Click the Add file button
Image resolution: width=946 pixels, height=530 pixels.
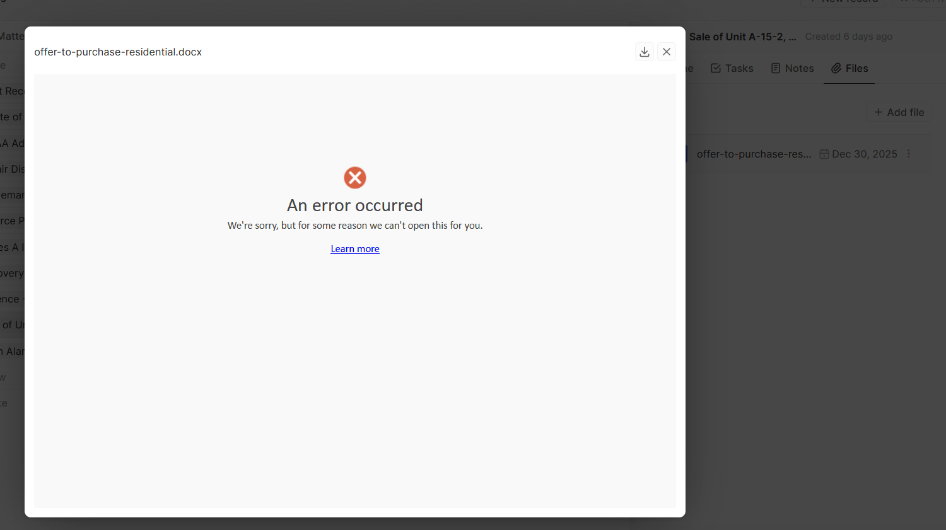click(899, 112)
